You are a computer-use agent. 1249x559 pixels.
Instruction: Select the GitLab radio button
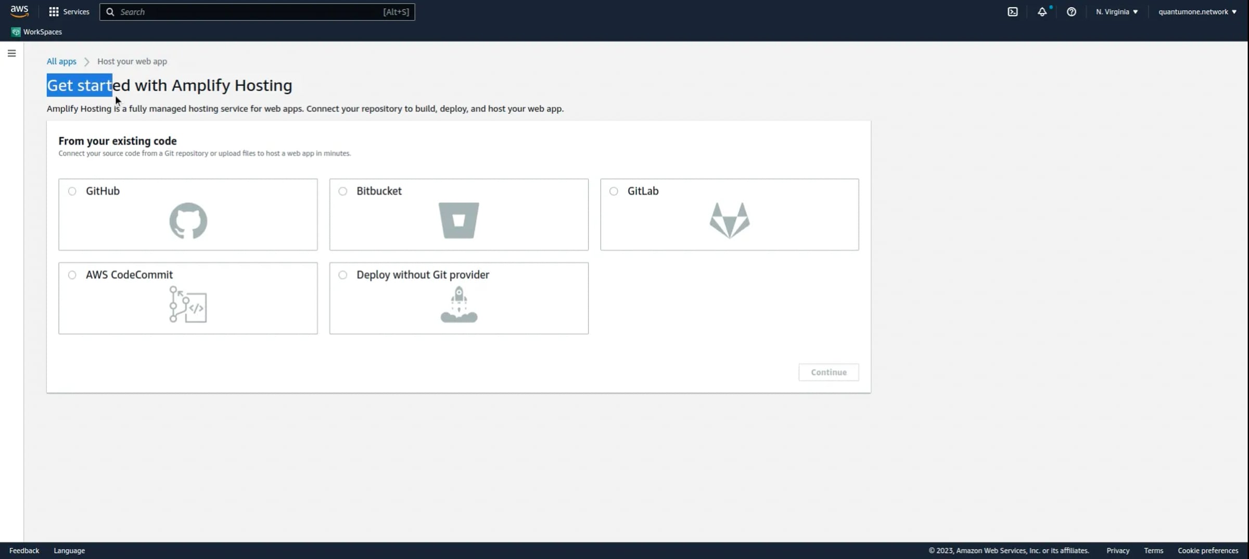coord(614,191)
